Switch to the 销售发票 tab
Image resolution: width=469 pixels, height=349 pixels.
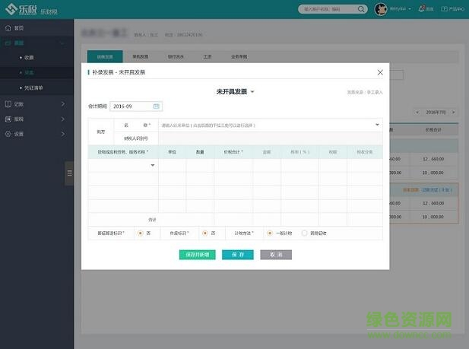coord(105,56)
